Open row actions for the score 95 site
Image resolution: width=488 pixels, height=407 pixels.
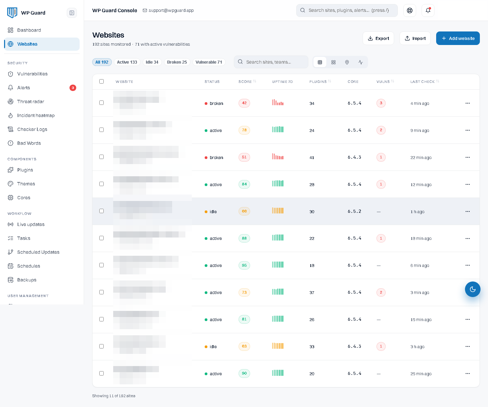pyautogui.click(x=468, y=266)
